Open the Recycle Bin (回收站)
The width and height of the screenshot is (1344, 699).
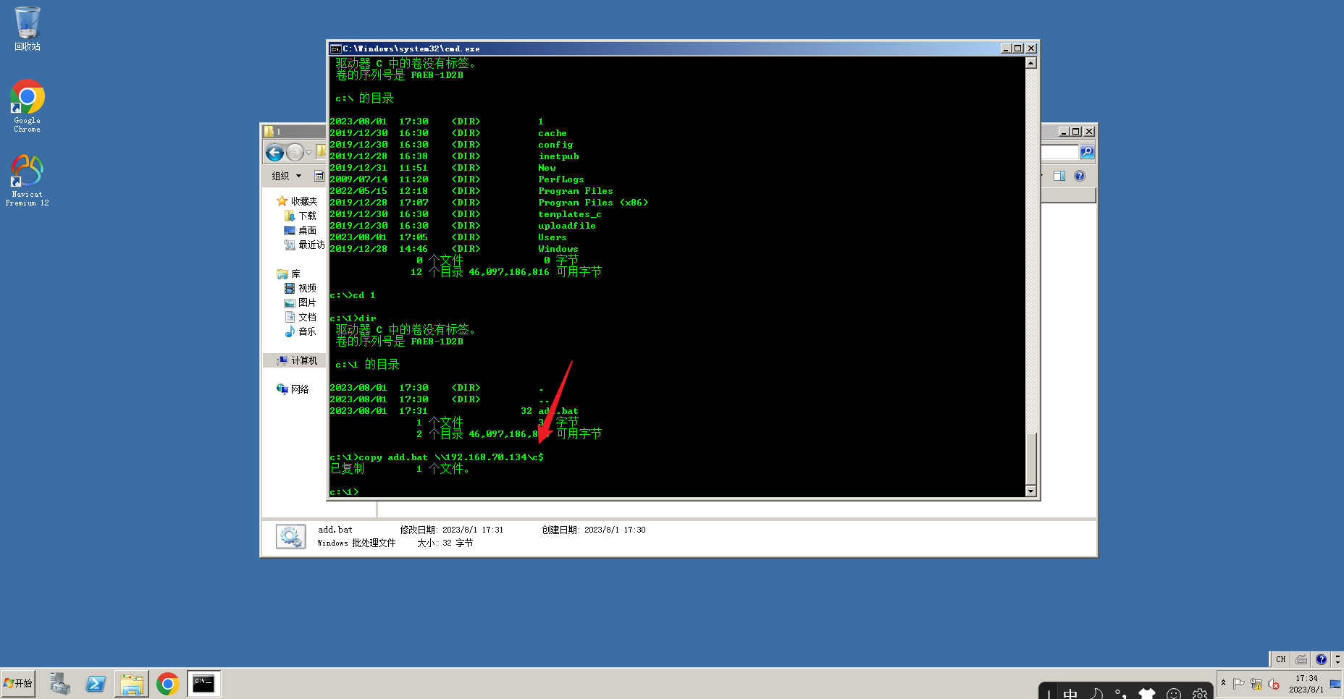pos(27,24)
